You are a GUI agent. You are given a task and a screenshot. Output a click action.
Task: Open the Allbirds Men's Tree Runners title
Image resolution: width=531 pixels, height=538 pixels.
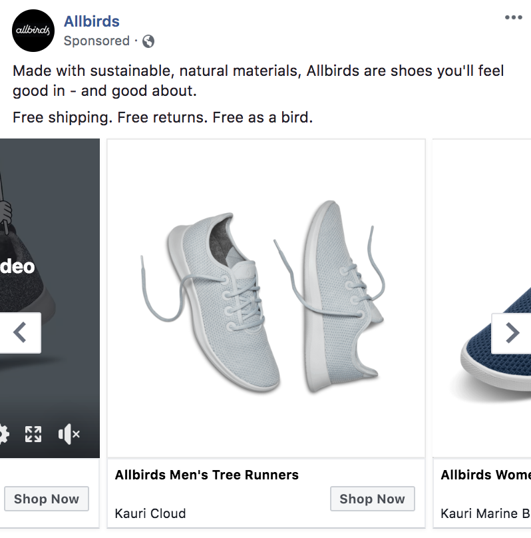206,475
